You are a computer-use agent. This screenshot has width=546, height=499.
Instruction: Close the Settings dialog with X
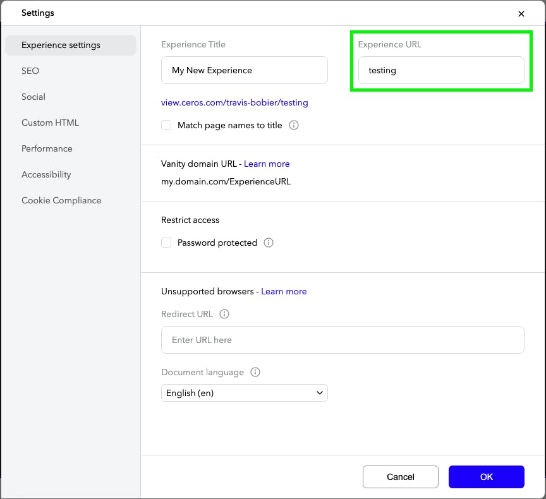pyautogui.click(x=521, y=13)
